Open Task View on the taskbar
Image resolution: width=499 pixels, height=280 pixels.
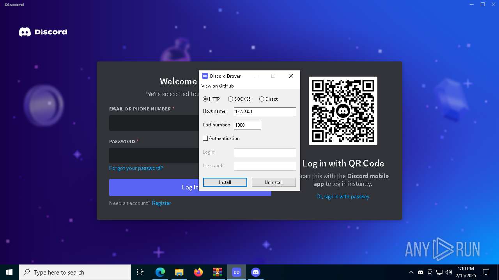click(x=140, y=272)
